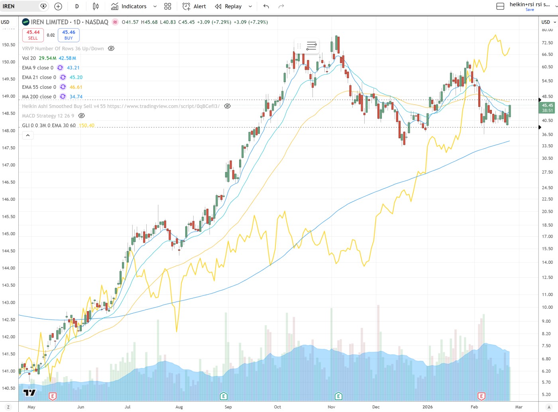558x412 pixels.
Task: Unhide the MACD Strategy indicator
Action: click(x=81, y=116)
